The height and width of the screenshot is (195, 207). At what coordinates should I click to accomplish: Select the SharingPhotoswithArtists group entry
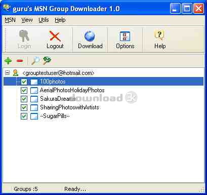click(69, 107)
